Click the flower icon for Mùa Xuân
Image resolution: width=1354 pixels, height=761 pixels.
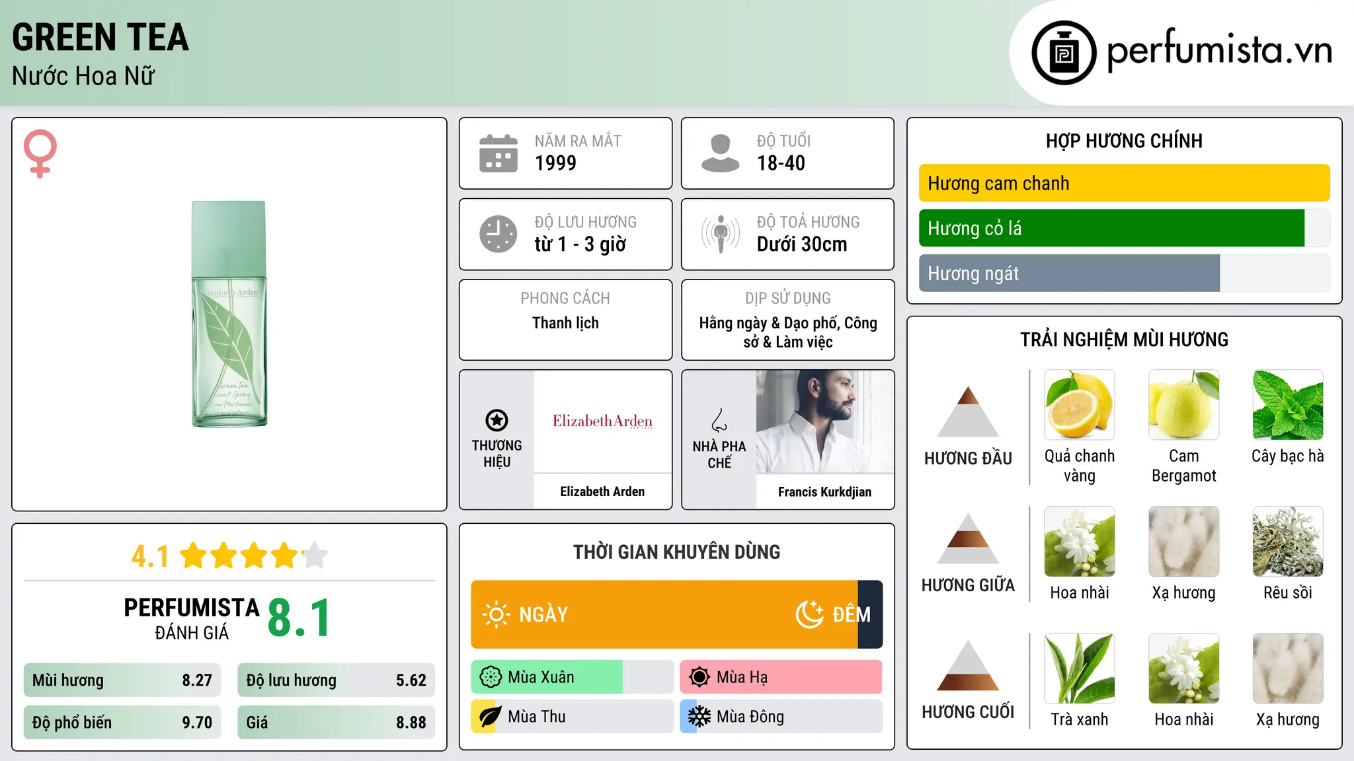[x=491, y=677]
